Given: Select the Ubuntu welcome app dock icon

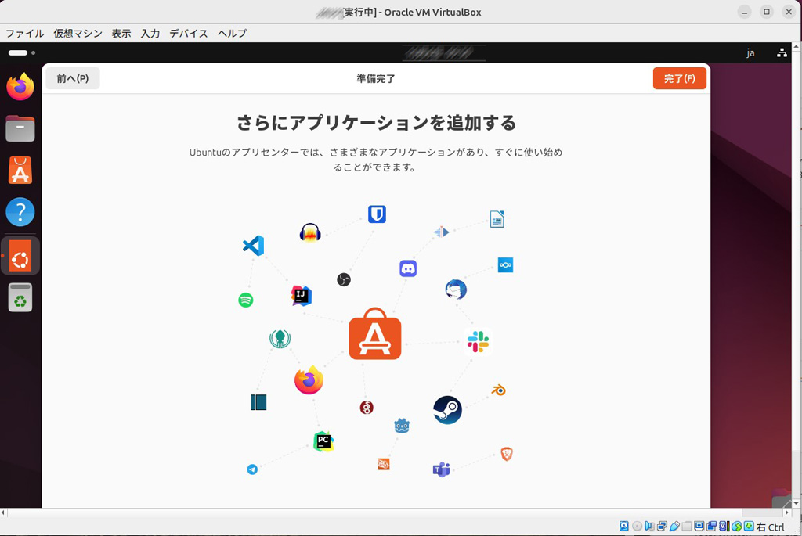Looking at the screenshot, I should (20, 256).
